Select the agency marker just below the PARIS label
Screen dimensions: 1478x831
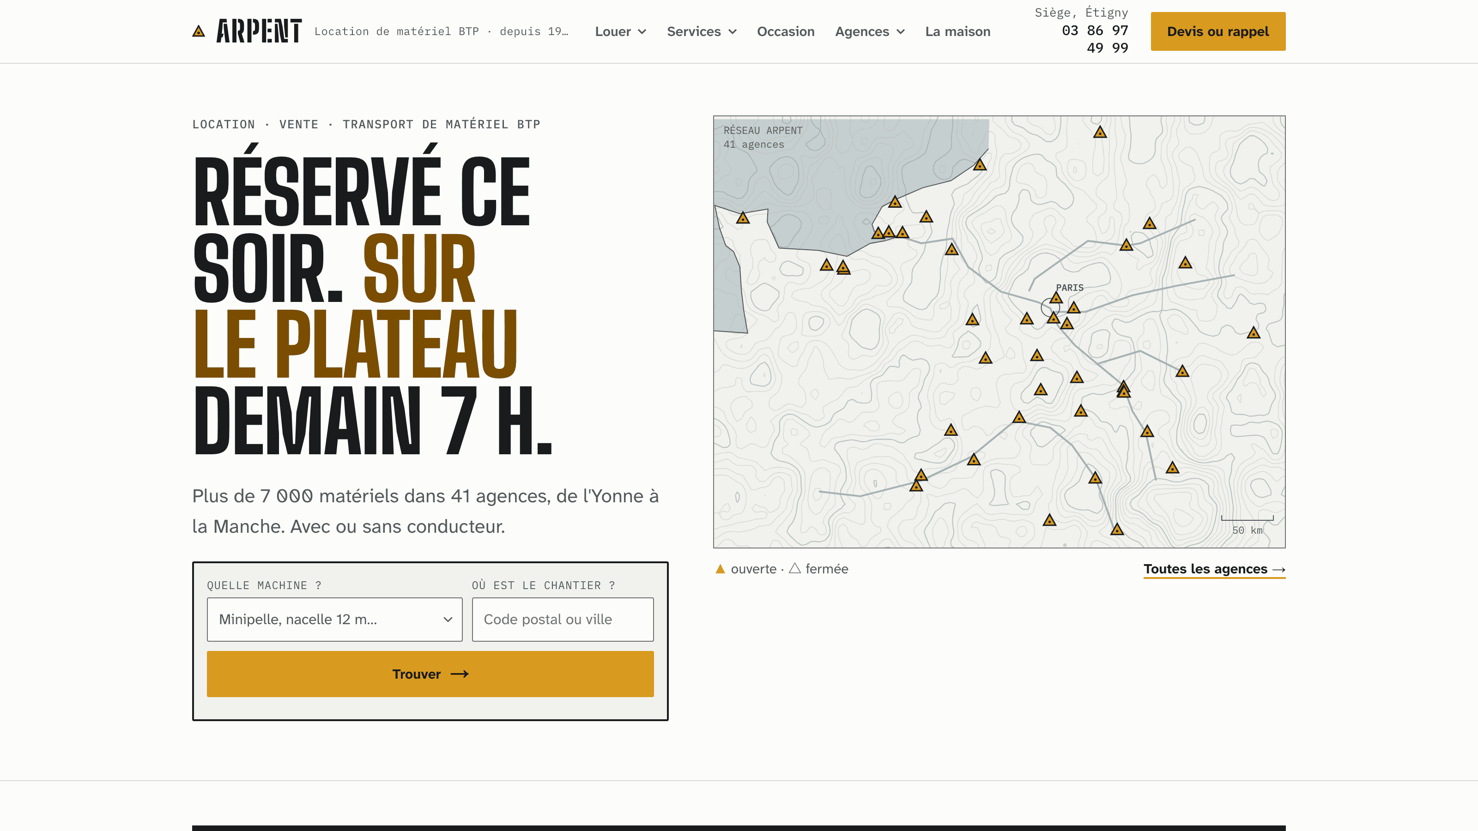click(1056, 298)
